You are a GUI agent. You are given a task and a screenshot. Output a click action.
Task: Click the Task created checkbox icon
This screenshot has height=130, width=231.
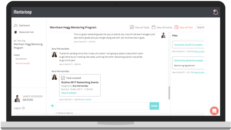63,78
